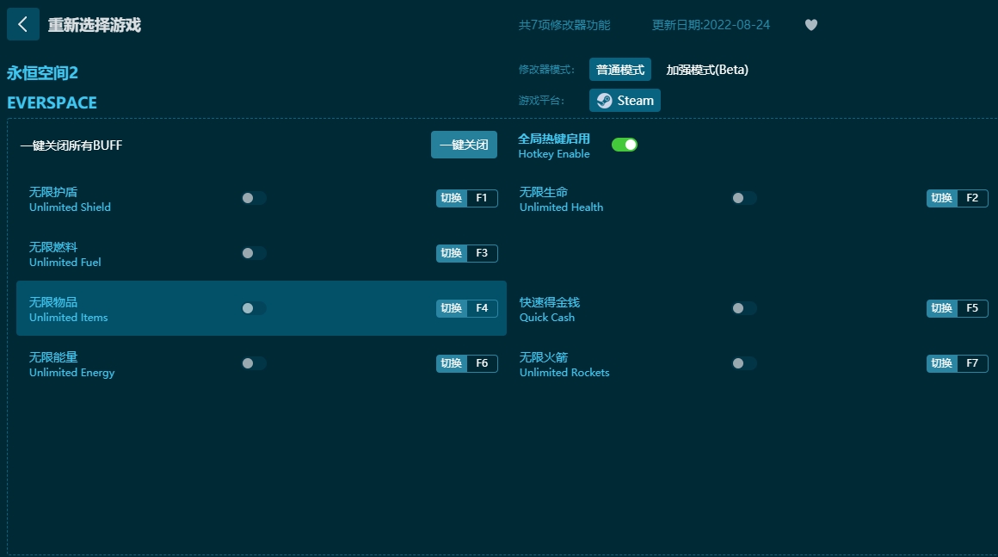Click 一键关闭所有BUFF label
Image resolution: width=998 pixels, height=557 pixels.
pos(71,145)
